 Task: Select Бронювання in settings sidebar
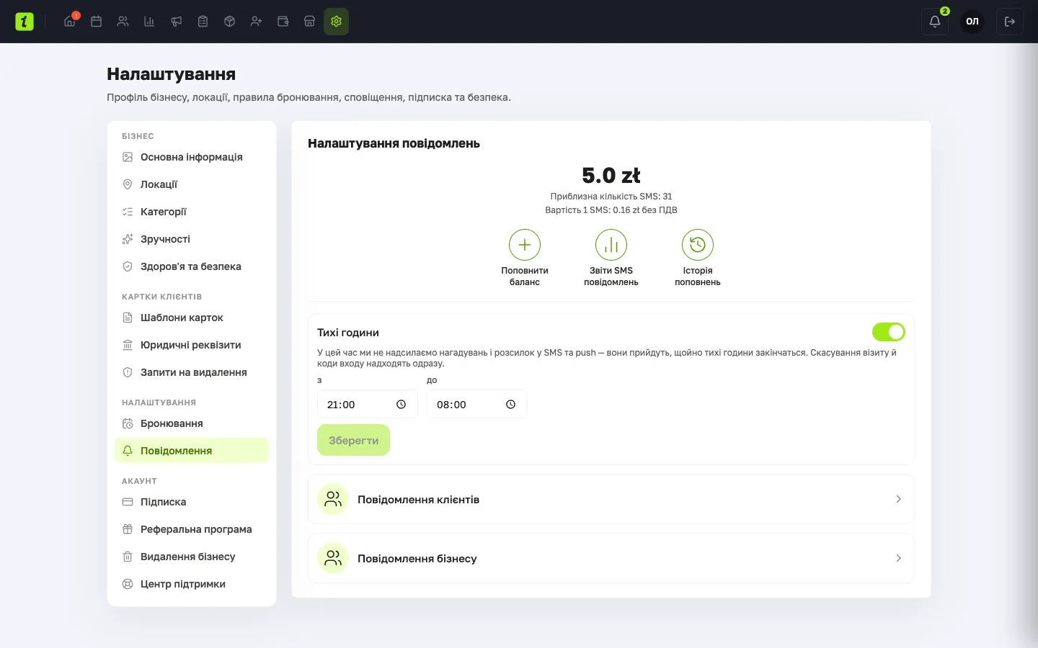(x=192, y=423)
